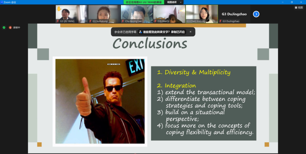Select the G3 DuJingzhao name tile
Screen dimensions: 306x154
[234, 14]
